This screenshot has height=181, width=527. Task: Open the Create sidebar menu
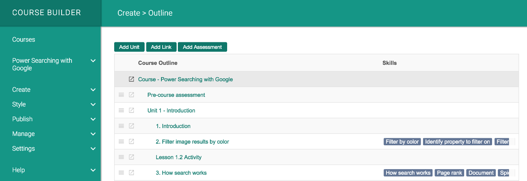pos(21,89)
